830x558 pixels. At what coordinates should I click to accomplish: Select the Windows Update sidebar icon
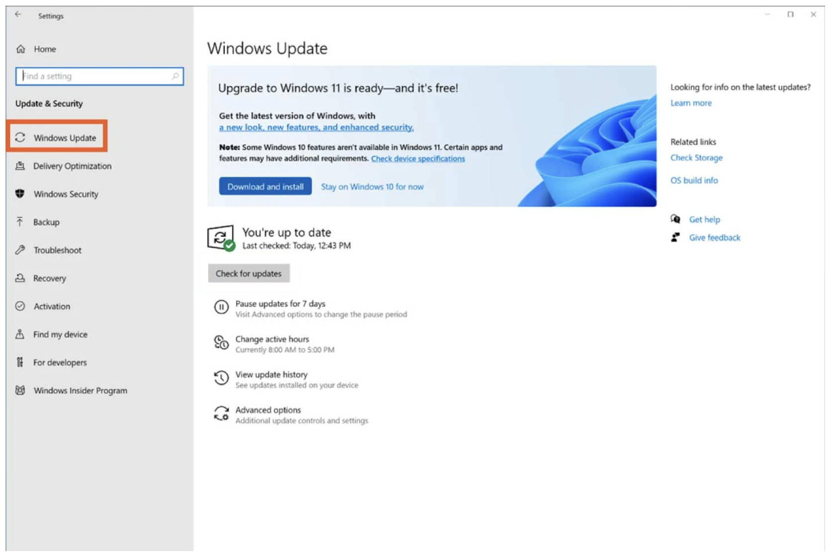pyautogui.click(x=21, y=138)
